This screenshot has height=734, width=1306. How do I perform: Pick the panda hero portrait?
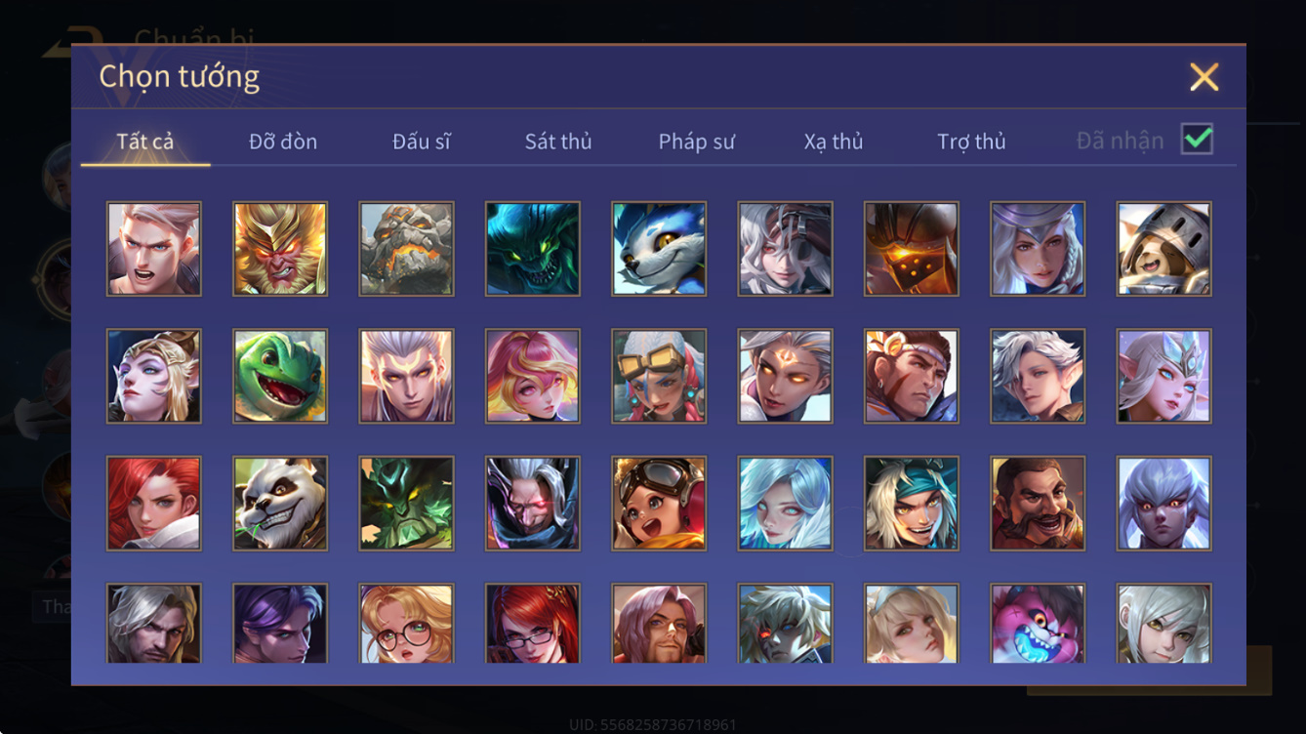click(280, 503)
